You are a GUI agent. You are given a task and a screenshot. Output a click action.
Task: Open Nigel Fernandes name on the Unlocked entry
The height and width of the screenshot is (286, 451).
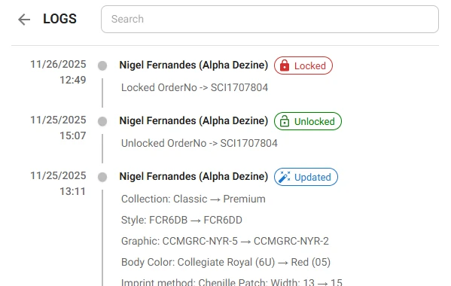194,121
